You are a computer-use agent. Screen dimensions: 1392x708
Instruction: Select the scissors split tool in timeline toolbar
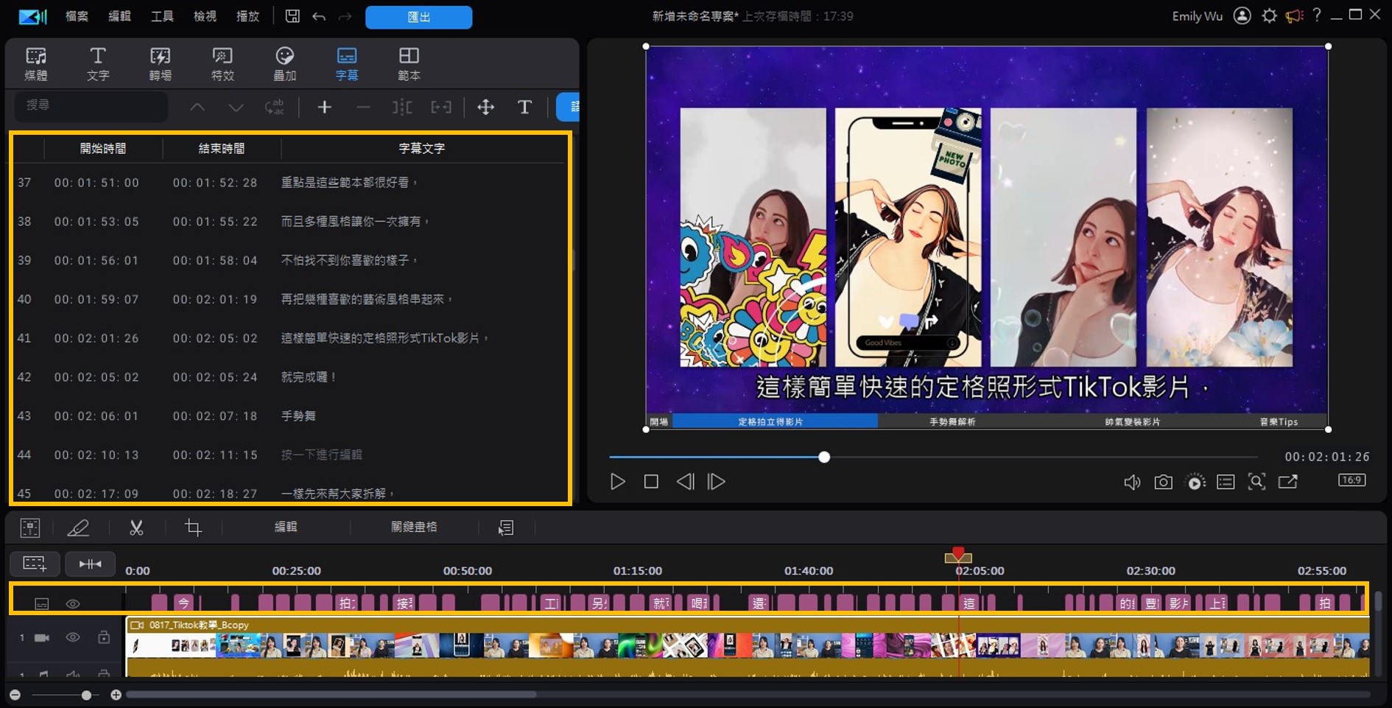pyautogui.click(x=136, y=528)
